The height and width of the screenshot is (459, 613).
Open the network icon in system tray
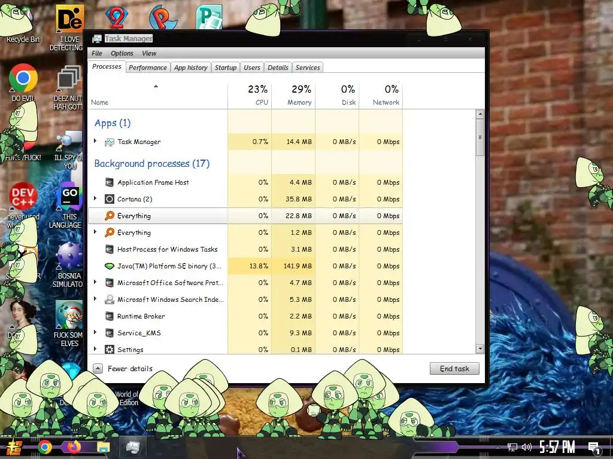512,447
